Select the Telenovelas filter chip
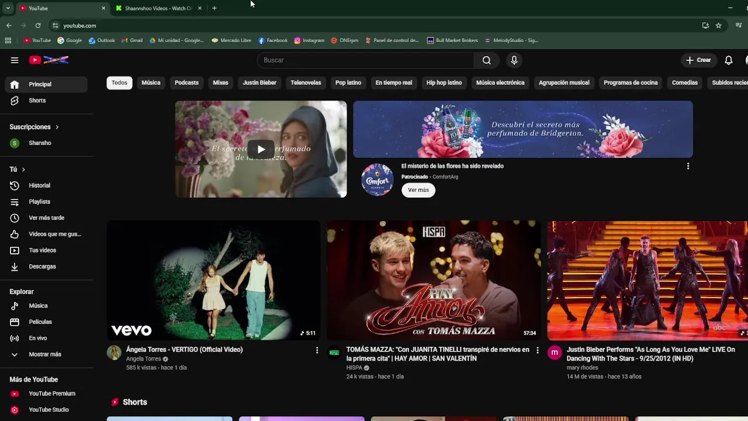Screen dimensions: 748x421 306,82
